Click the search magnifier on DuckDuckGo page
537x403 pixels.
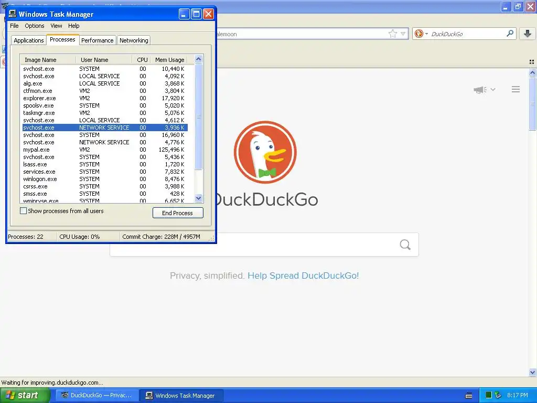(x=405, y=245)
